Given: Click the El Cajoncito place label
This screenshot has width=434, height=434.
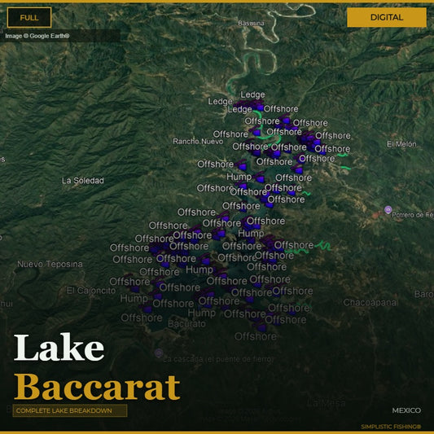Looking at the screenshot, I should point(91,291).
